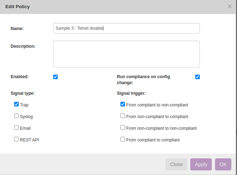Uncheck From compliant to non-compliant trigger
The image size is (237, 175).
click(x=123, y=104)
